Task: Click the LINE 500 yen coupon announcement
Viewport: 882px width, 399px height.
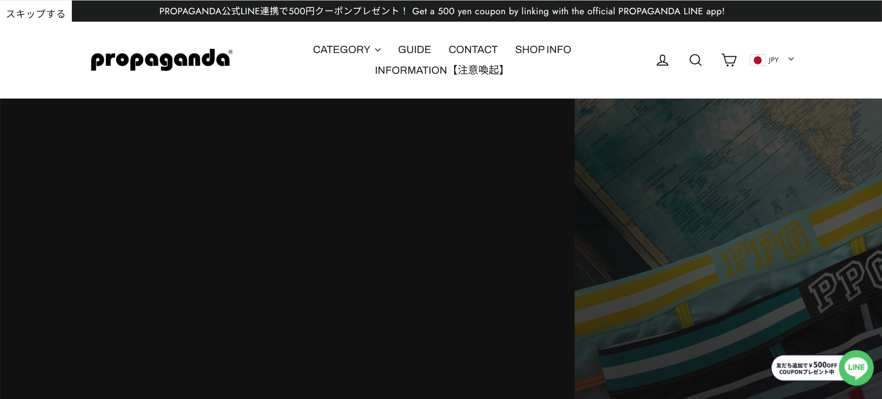Action: [x=442, y=11]
